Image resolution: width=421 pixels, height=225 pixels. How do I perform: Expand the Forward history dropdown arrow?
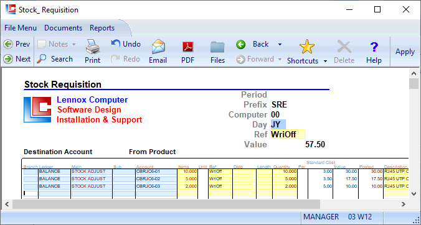click(x=280, y=59)
